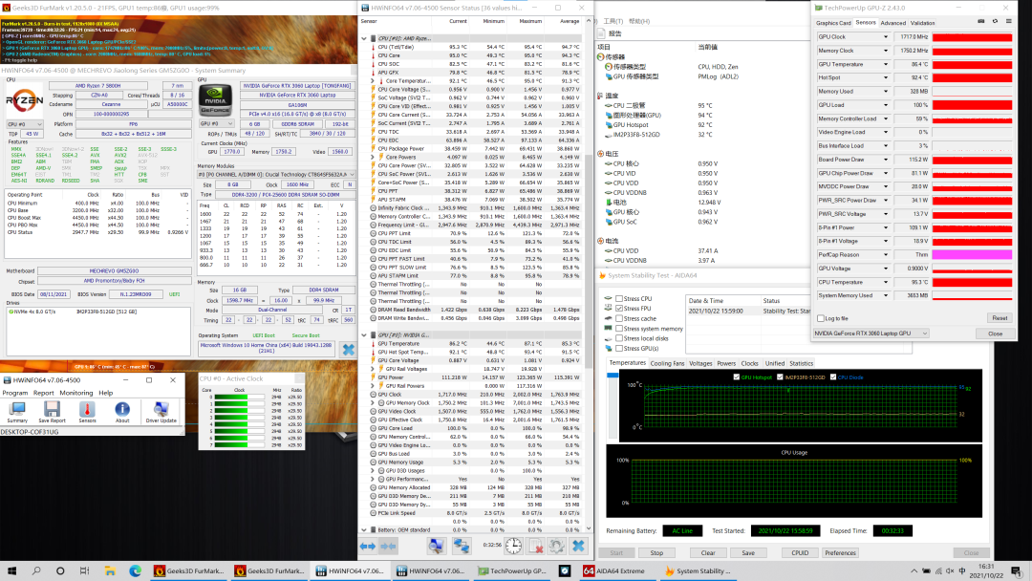Open Sensors via the thermometer icon
The height and width of the screenshot is (581, 1032).
tap(87, 412)
